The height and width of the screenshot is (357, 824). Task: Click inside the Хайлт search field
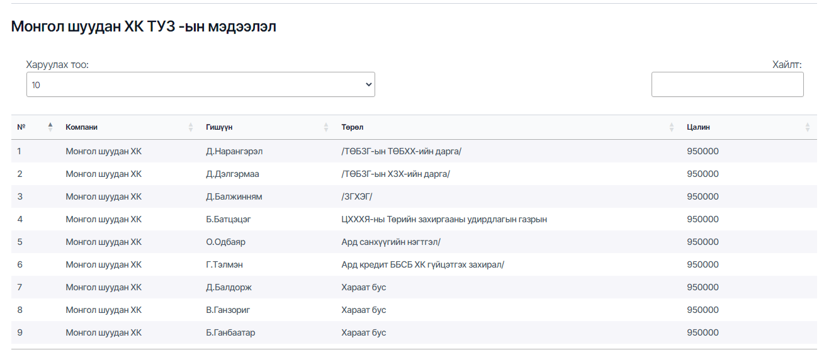point(727,84)
